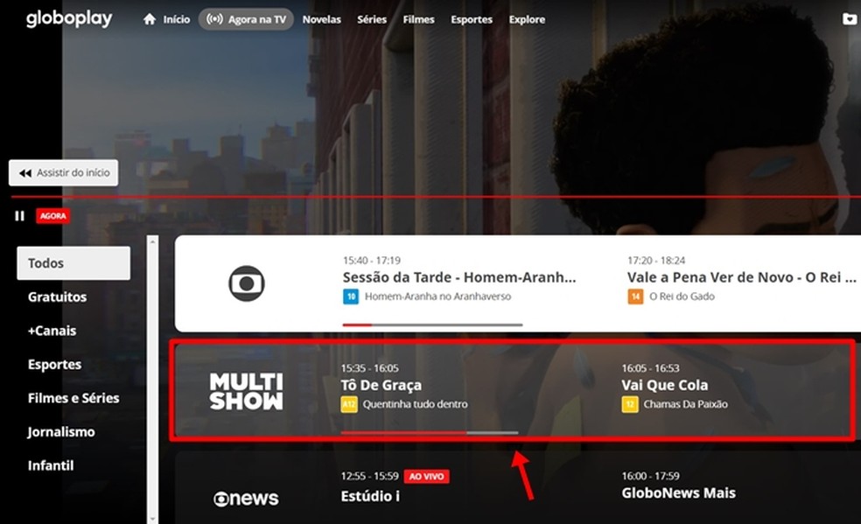The width and height of the screenshot is (861, 524).
Task: Open the favorites folder icon top right
Action: point(849,18)
